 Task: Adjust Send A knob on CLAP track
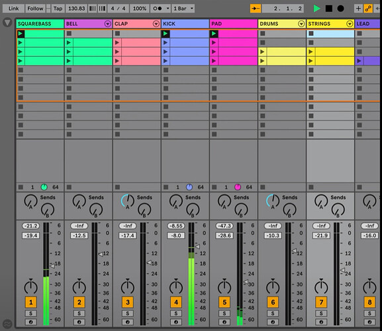(x=127, y=201)
